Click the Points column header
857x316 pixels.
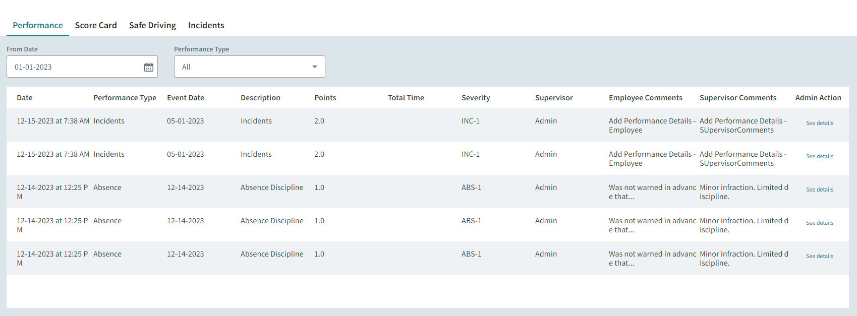click(x=325, y=98)
